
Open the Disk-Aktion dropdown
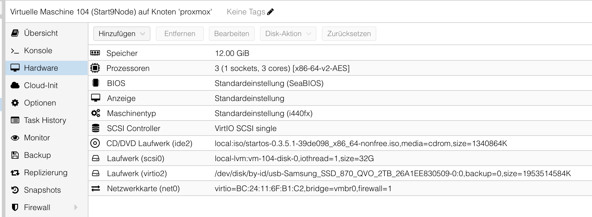288,34
